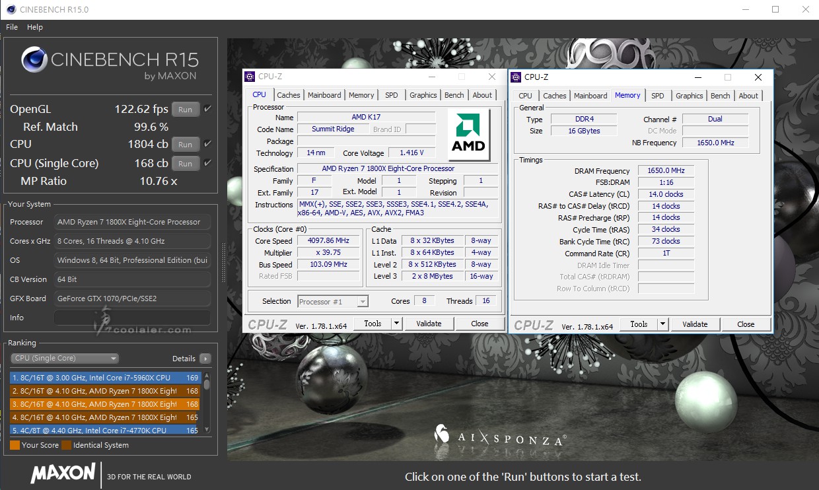Run the CPU (Single Core) test
The width and height of the screenshot is (819, 490).
pos(186,163)
